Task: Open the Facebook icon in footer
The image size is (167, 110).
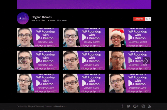Action: point(122,106)
